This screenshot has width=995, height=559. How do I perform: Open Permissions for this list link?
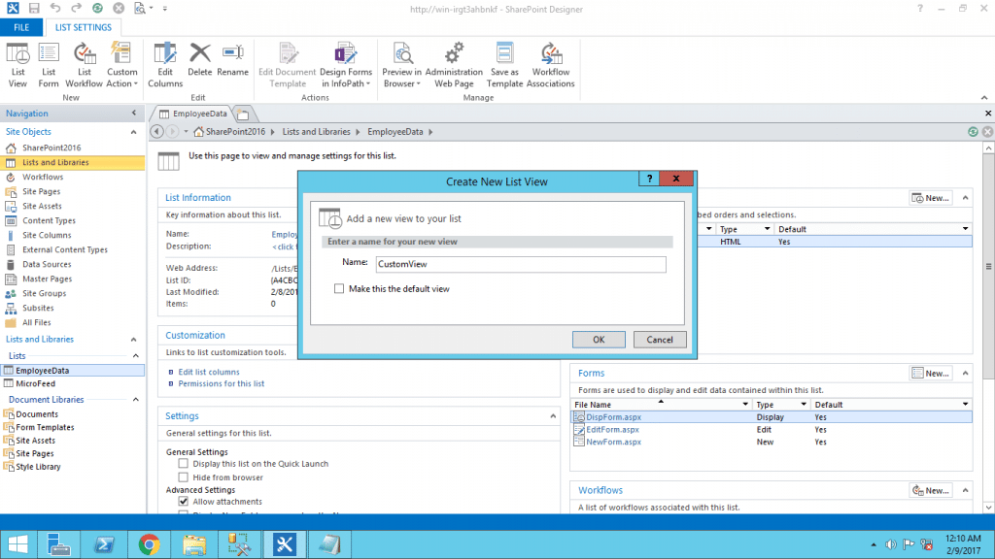click(x=222, y=383)
